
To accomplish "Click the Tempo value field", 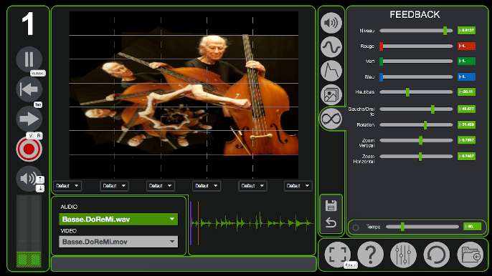I will pyautogui.click(x=472, y=226).
